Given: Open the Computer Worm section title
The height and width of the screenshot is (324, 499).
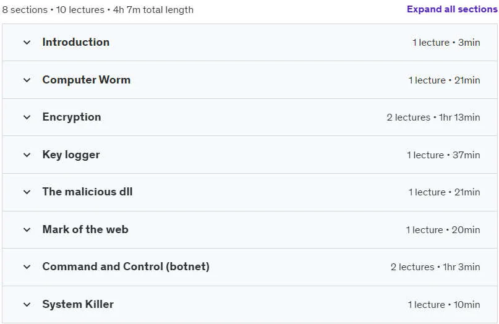Looking at the screenshot, I should click(86, 80).
